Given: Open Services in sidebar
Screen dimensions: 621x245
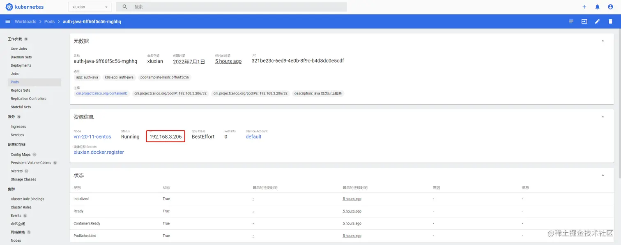Looking at the screenshot, I should 17,135.
